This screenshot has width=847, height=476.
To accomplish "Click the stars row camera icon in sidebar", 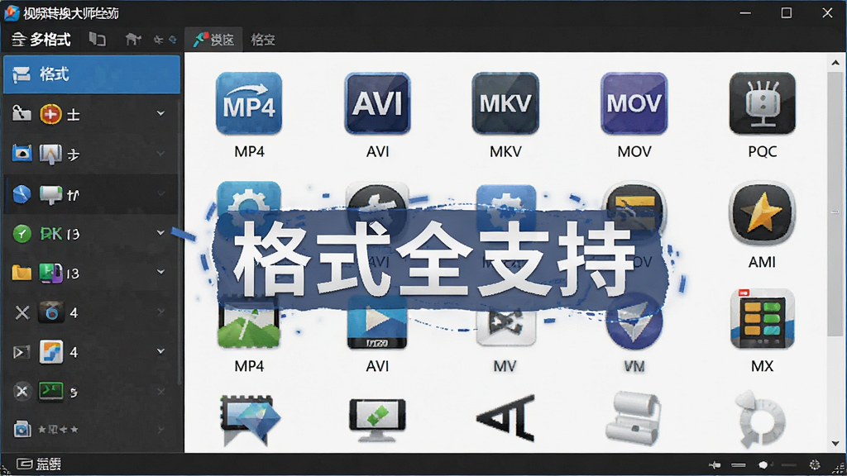I will tap(22, 429).
